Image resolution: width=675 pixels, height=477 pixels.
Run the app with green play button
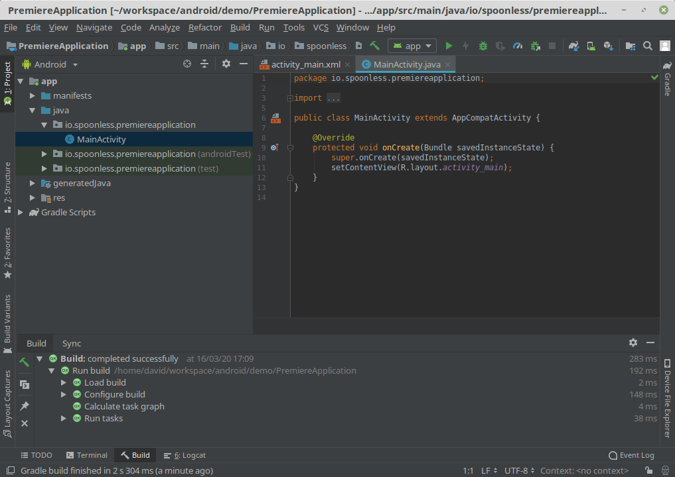[449, 46]
